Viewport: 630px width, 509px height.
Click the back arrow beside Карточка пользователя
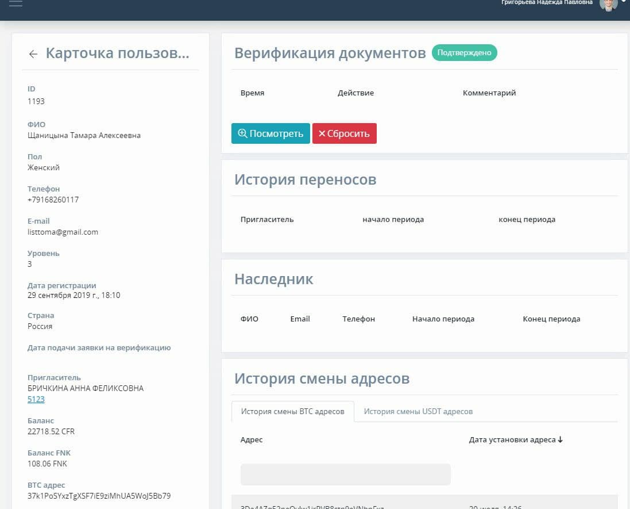(x=33, y=54)
